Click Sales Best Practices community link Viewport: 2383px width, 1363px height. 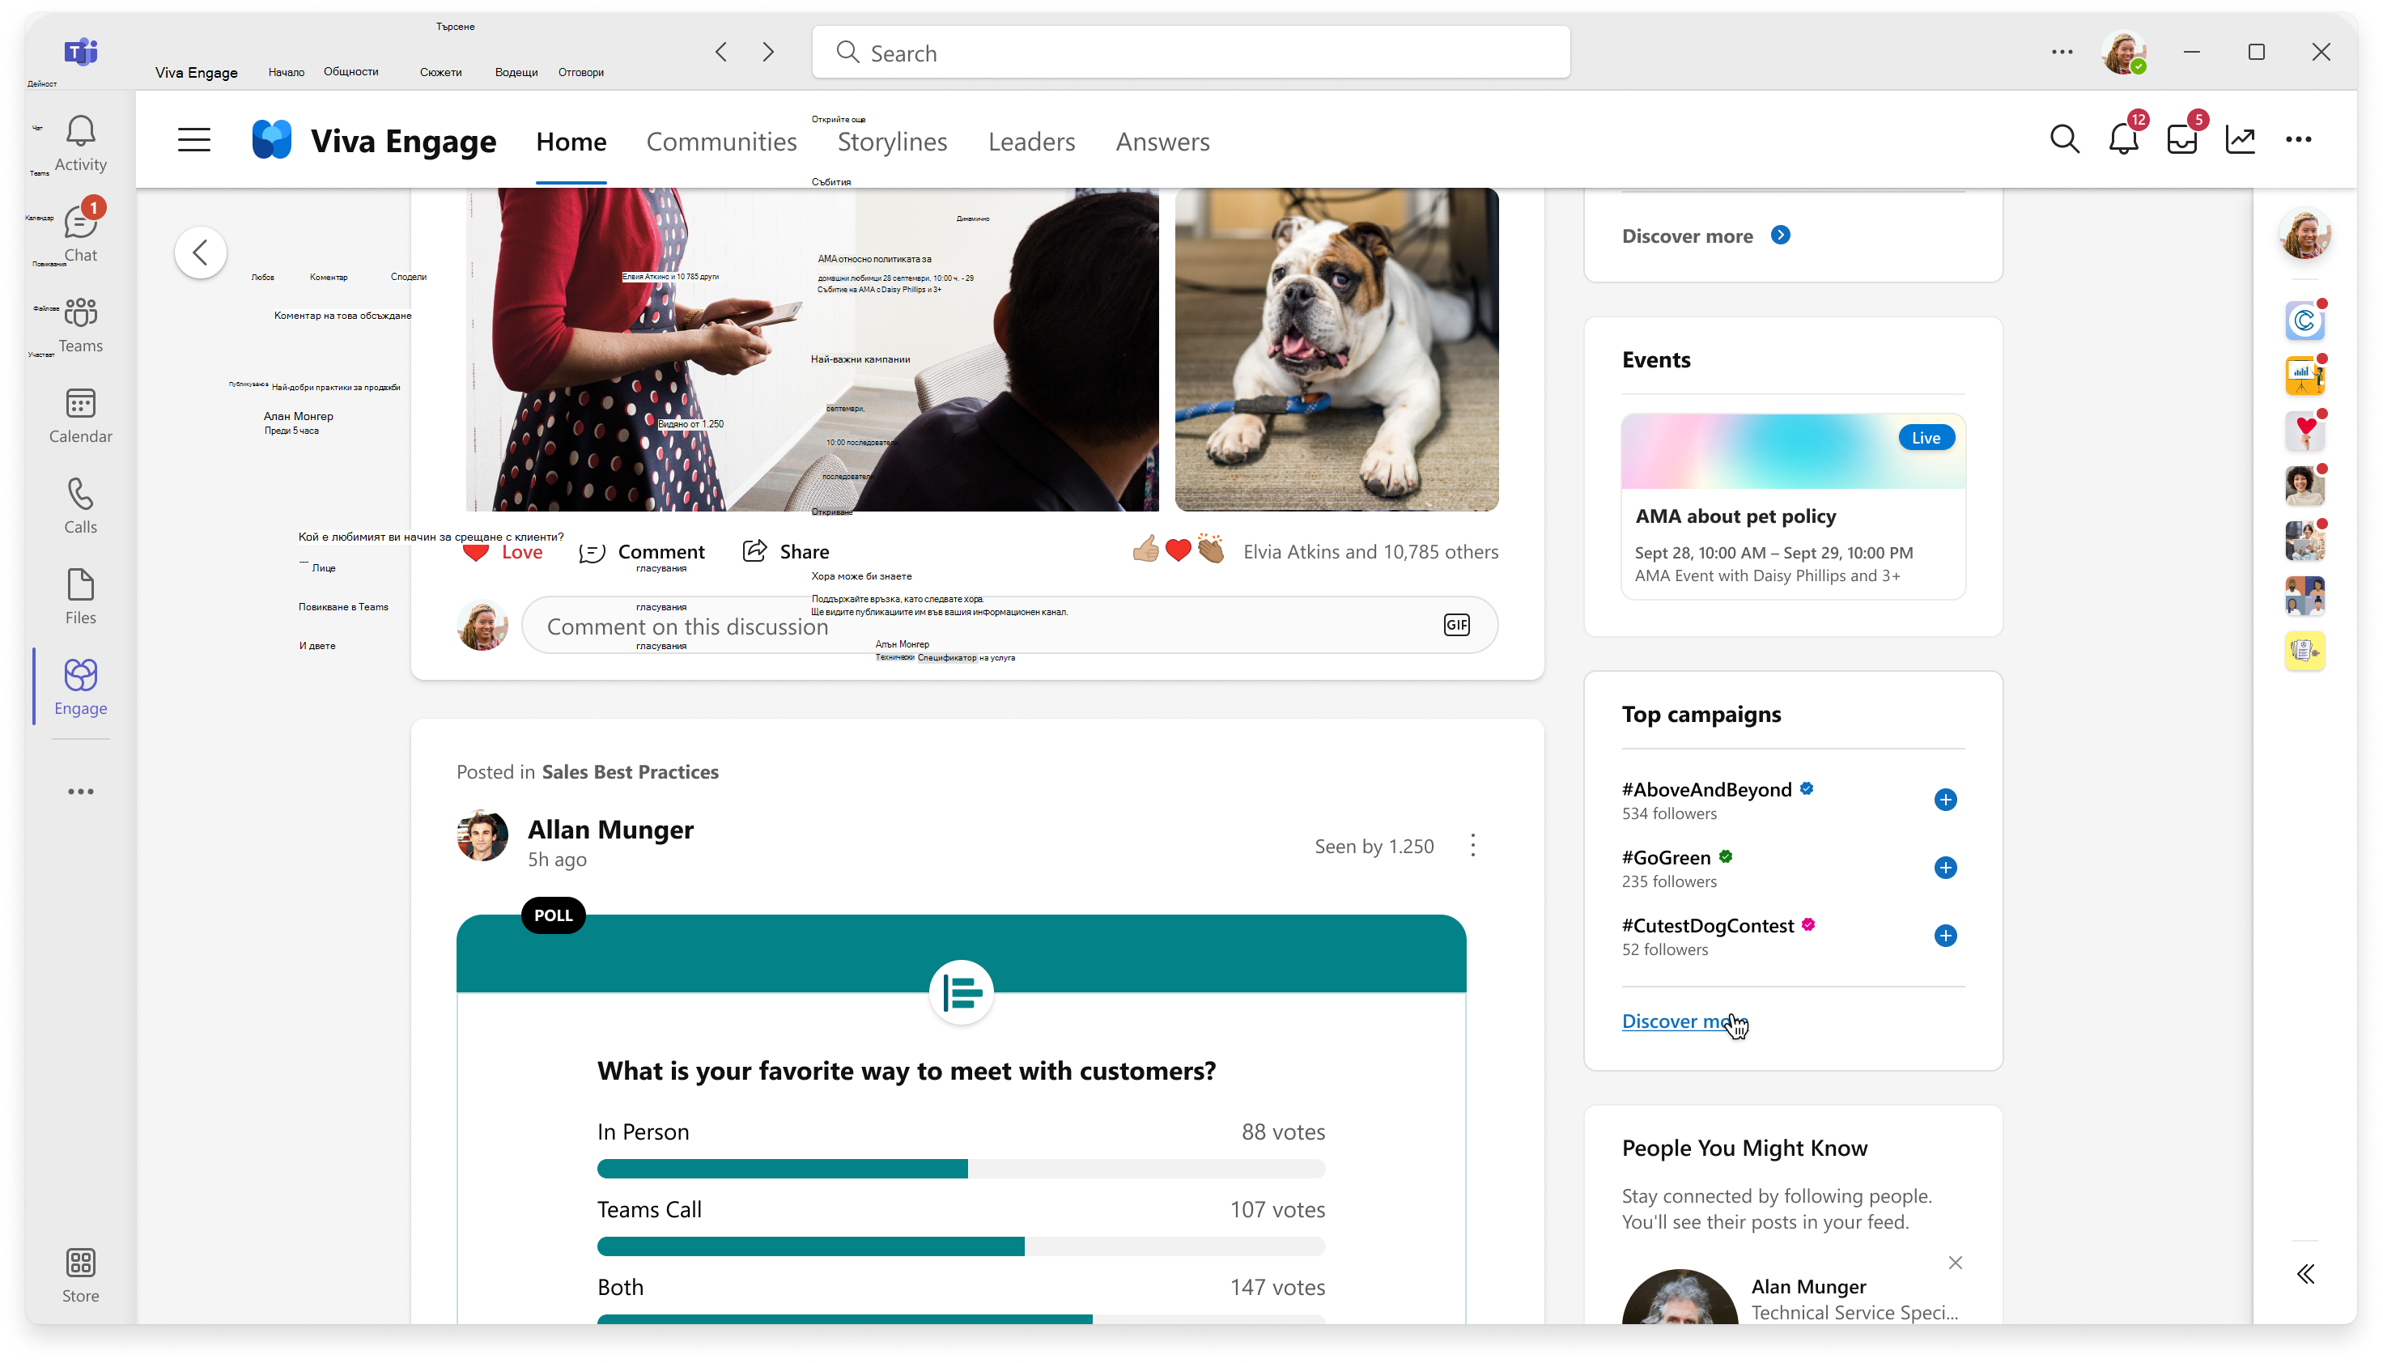pyautogui.click(x=630, y=771)
